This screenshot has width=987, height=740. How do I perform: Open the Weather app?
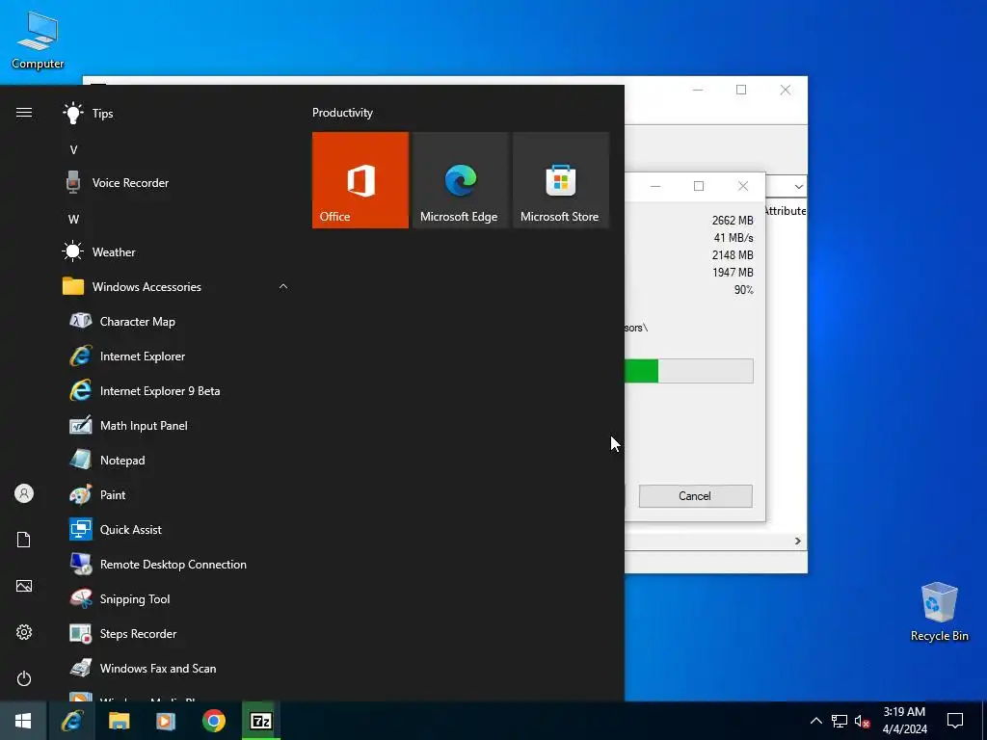click(176, 252)
